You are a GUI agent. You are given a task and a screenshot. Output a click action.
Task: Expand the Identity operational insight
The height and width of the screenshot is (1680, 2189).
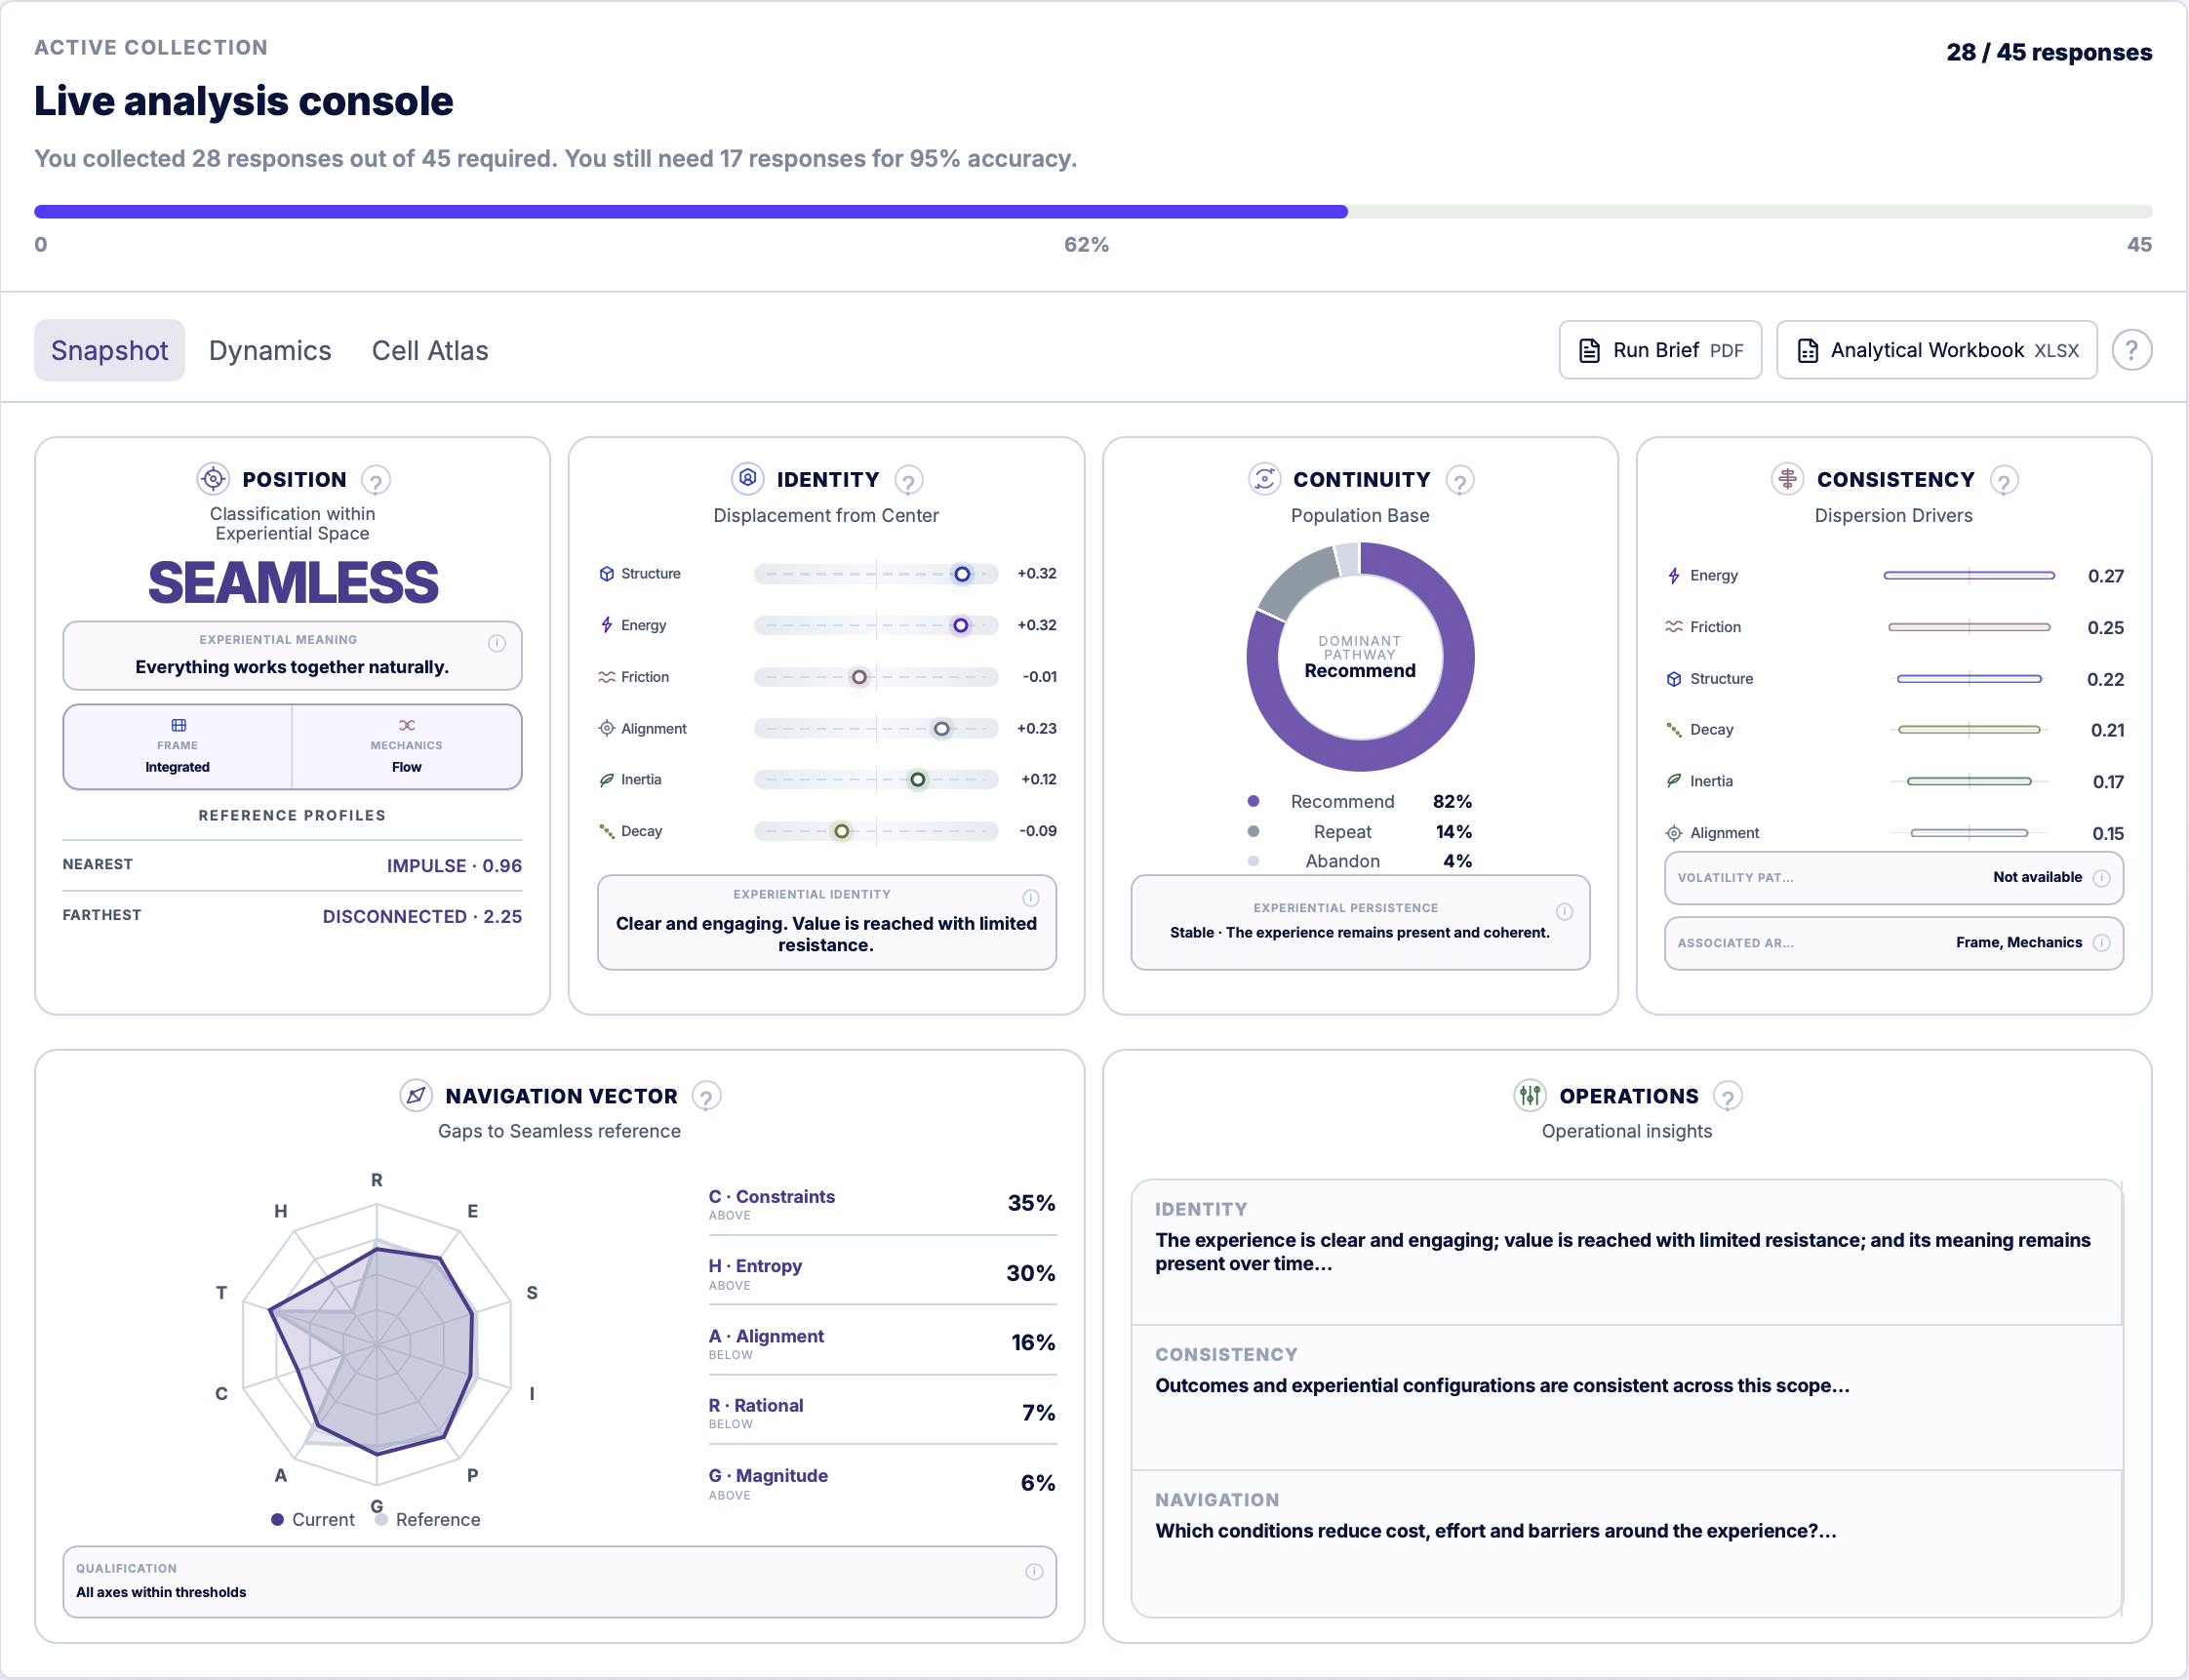(1626, 1252)
